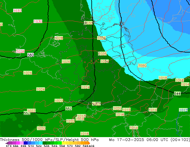Select the 560 height contour label

30,55
